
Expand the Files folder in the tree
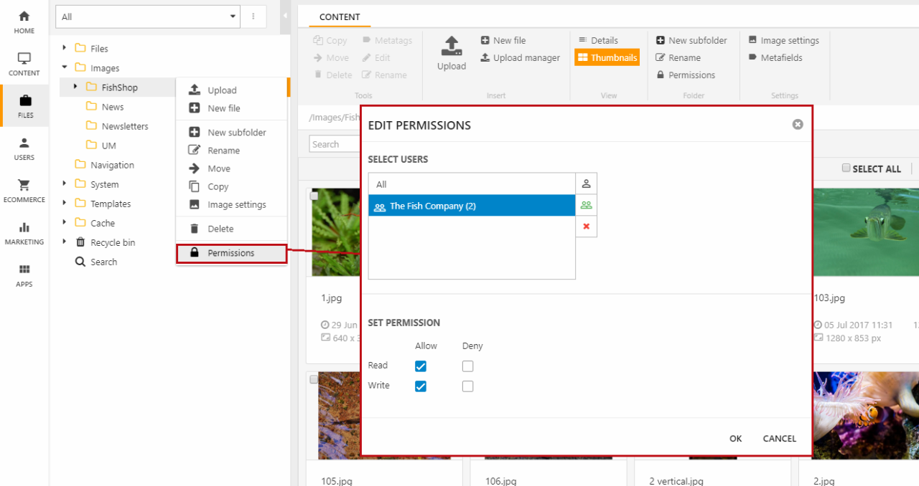[65, 48]
